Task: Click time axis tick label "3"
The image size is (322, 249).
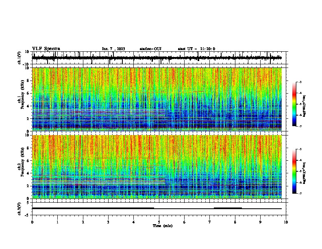Action: (x=108, y=222)
